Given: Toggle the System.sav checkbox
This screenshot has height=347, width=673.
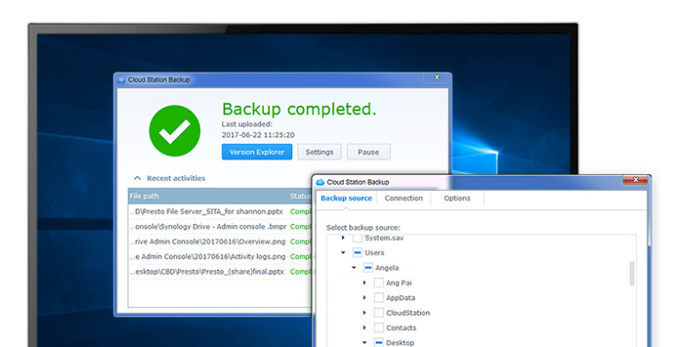Looking at the screenshot, I should tap(357, 238).
